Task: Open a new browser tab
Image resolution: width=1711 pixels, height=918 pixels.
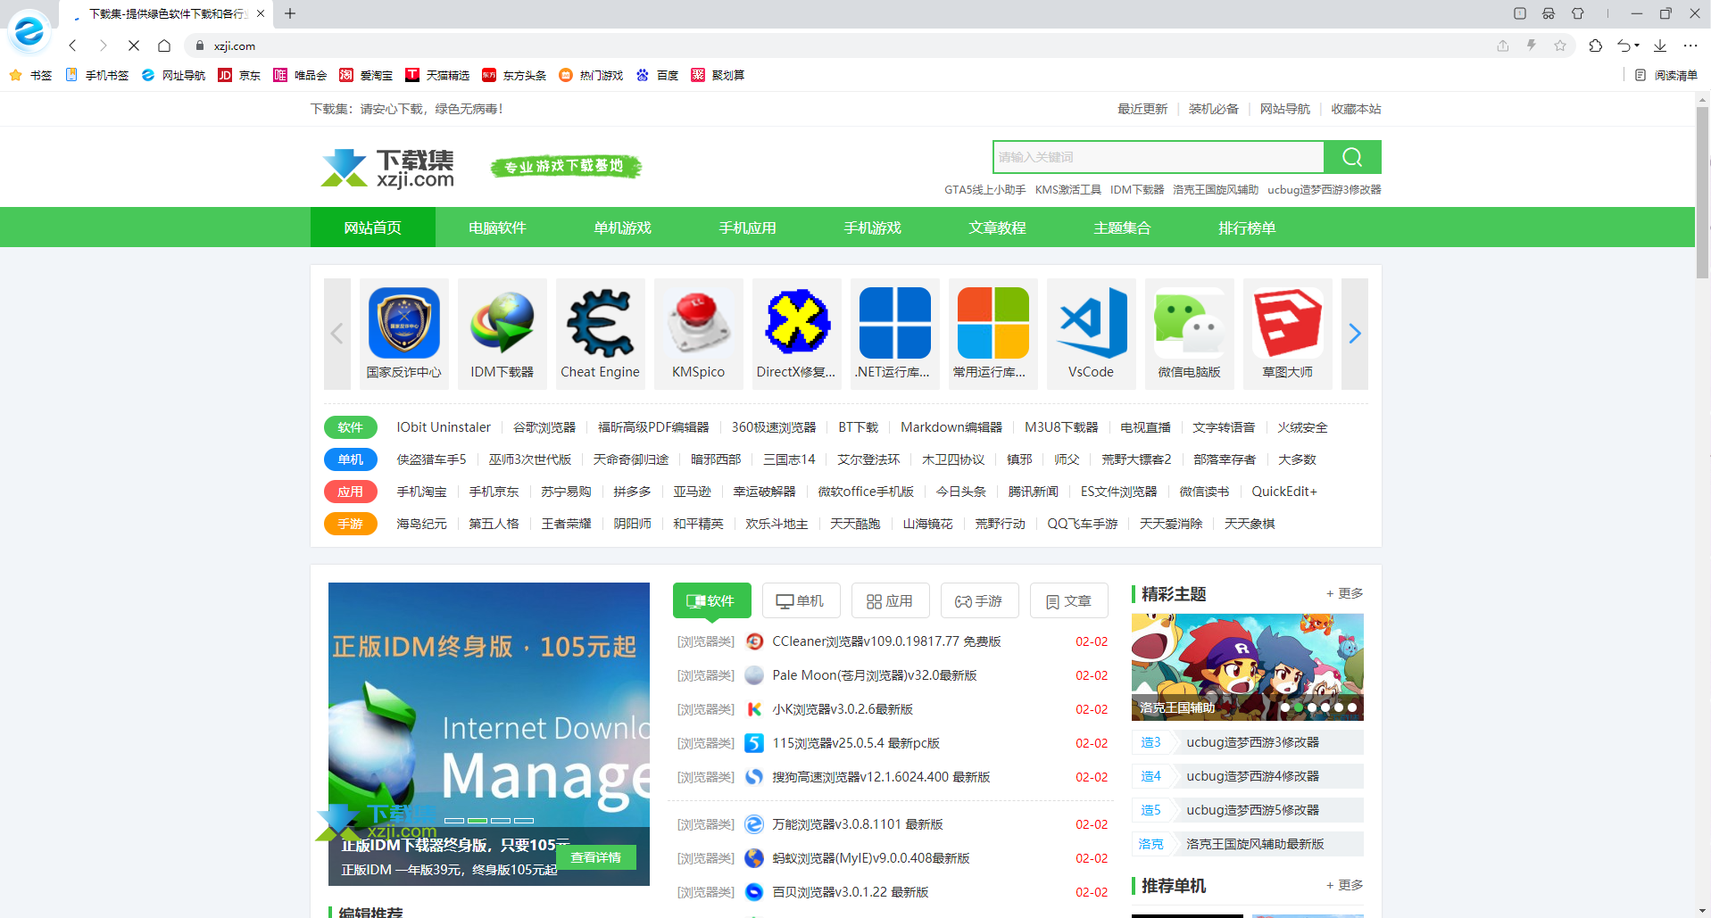Action: [290, 13]
